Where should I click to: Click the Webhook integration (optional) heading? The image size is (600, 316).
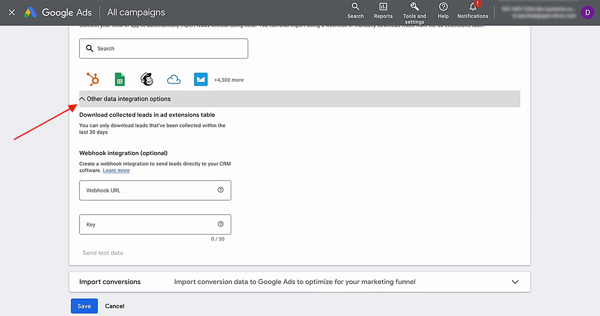(123, 153)
